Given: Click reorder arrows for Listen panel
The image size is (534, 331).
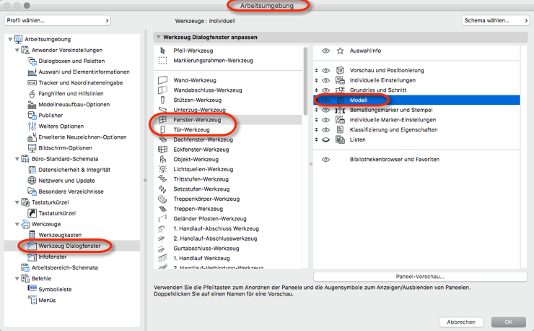Looking at the screenshot, I should pyautogui.click(x=316, y=139).
